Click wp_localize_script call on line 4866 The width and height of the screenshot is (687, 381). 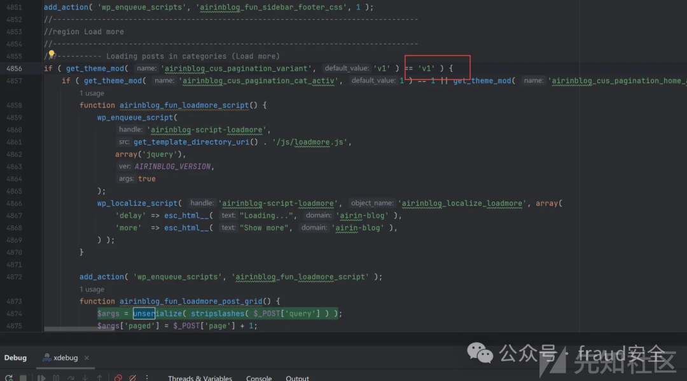pos(137,203)
